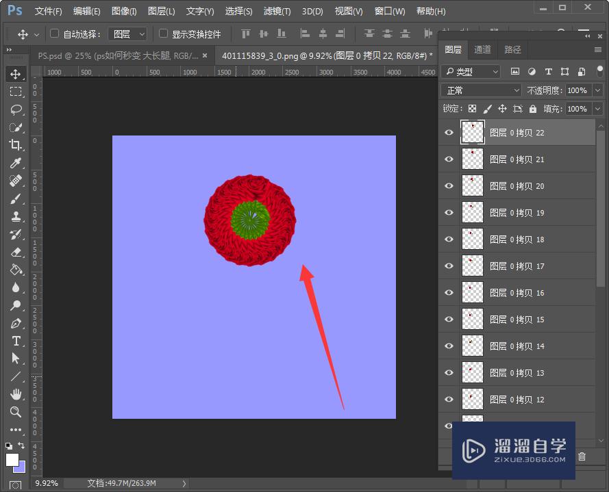Open the layer filter 类型 dropdown
The width and height of the screenshot is (609, 492).
pos(471,71)
